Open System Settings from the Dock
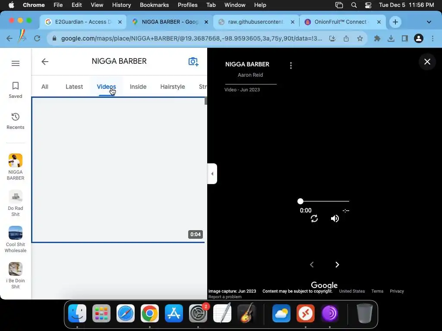442x331 pixels. (x=198, y=314)
